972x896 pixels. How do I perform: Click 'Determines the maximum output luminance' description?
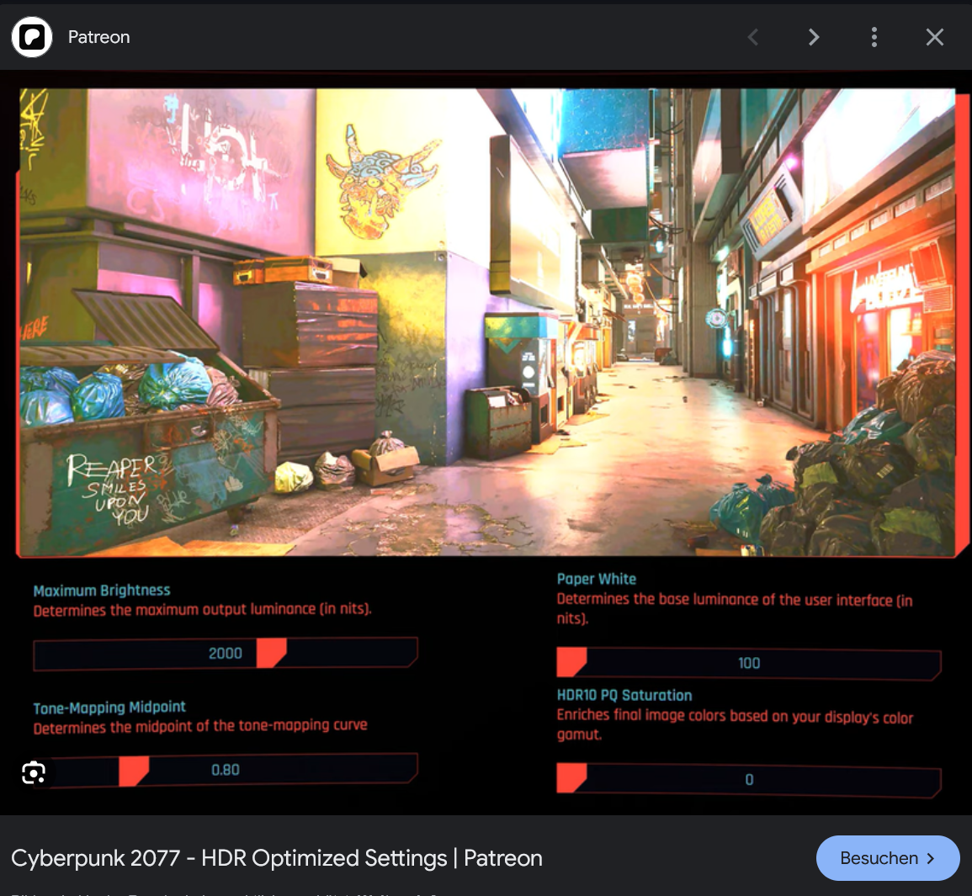click(203, 610)
